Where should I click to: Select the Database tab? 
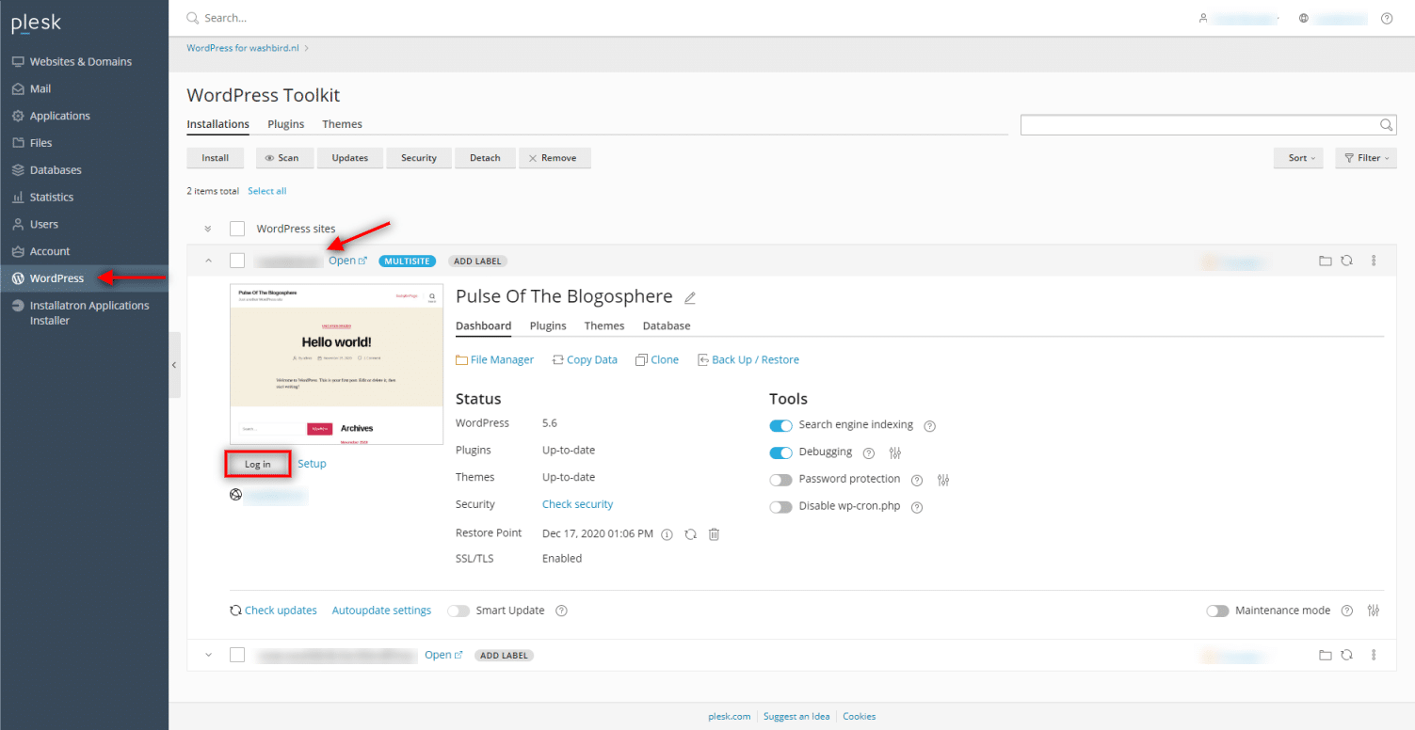(667, 326)
